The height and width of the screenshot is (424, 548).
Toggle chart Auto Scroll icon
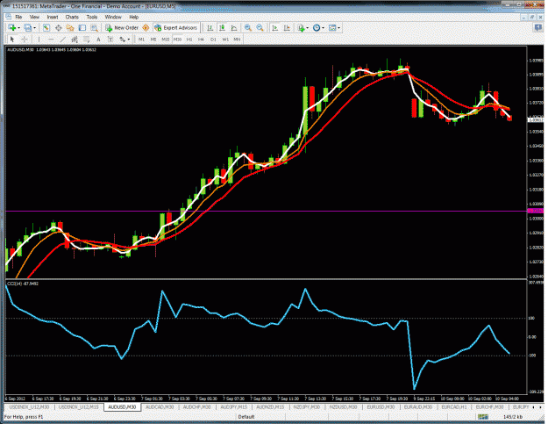click(x=275, y=27)
